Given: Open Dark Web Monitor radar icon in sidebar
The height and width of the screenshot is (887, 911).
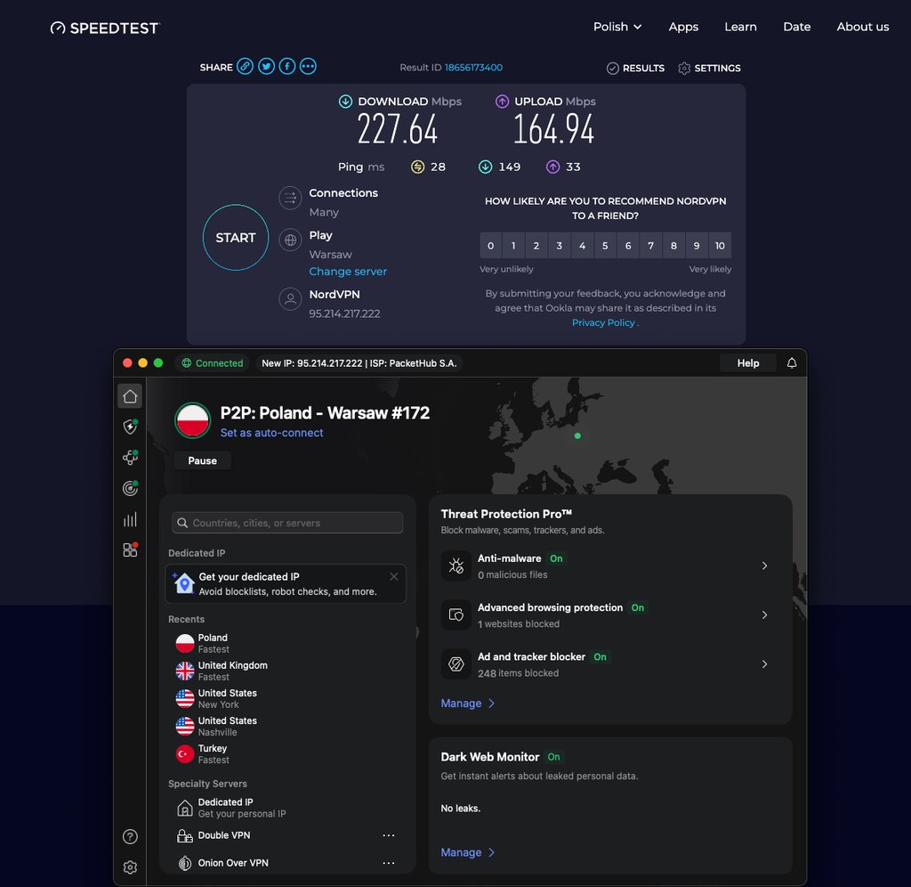Looking at the screenshot, I should [130, 488].
